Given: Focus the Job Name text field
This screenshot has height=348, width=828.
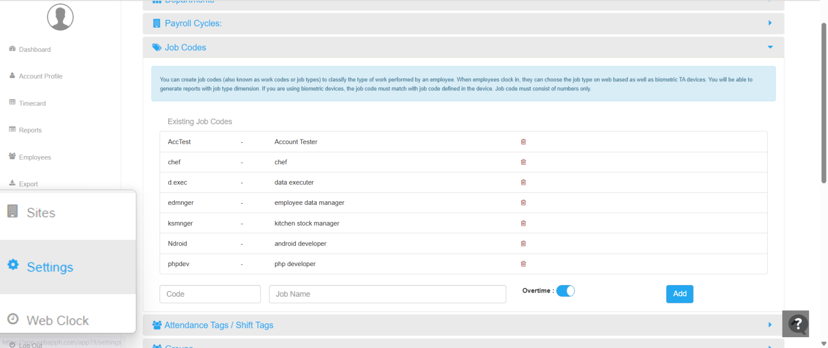Looking at the screenshot, I should [x=387, y=294].
